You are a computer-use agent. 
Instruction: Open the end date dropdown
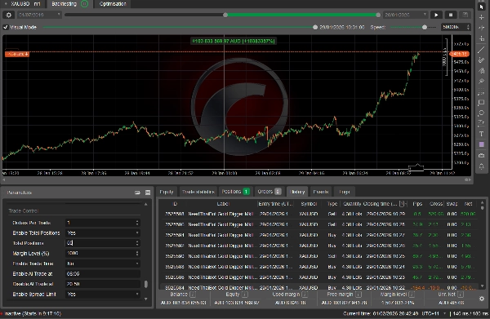pyautogui.click(x=425, y=15)
